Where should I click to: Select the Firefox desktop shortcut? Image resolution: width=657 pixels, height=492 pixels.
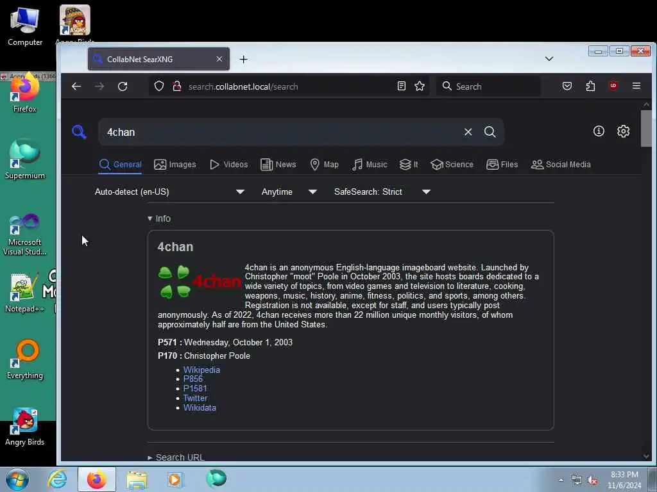(x=25, y=93)
